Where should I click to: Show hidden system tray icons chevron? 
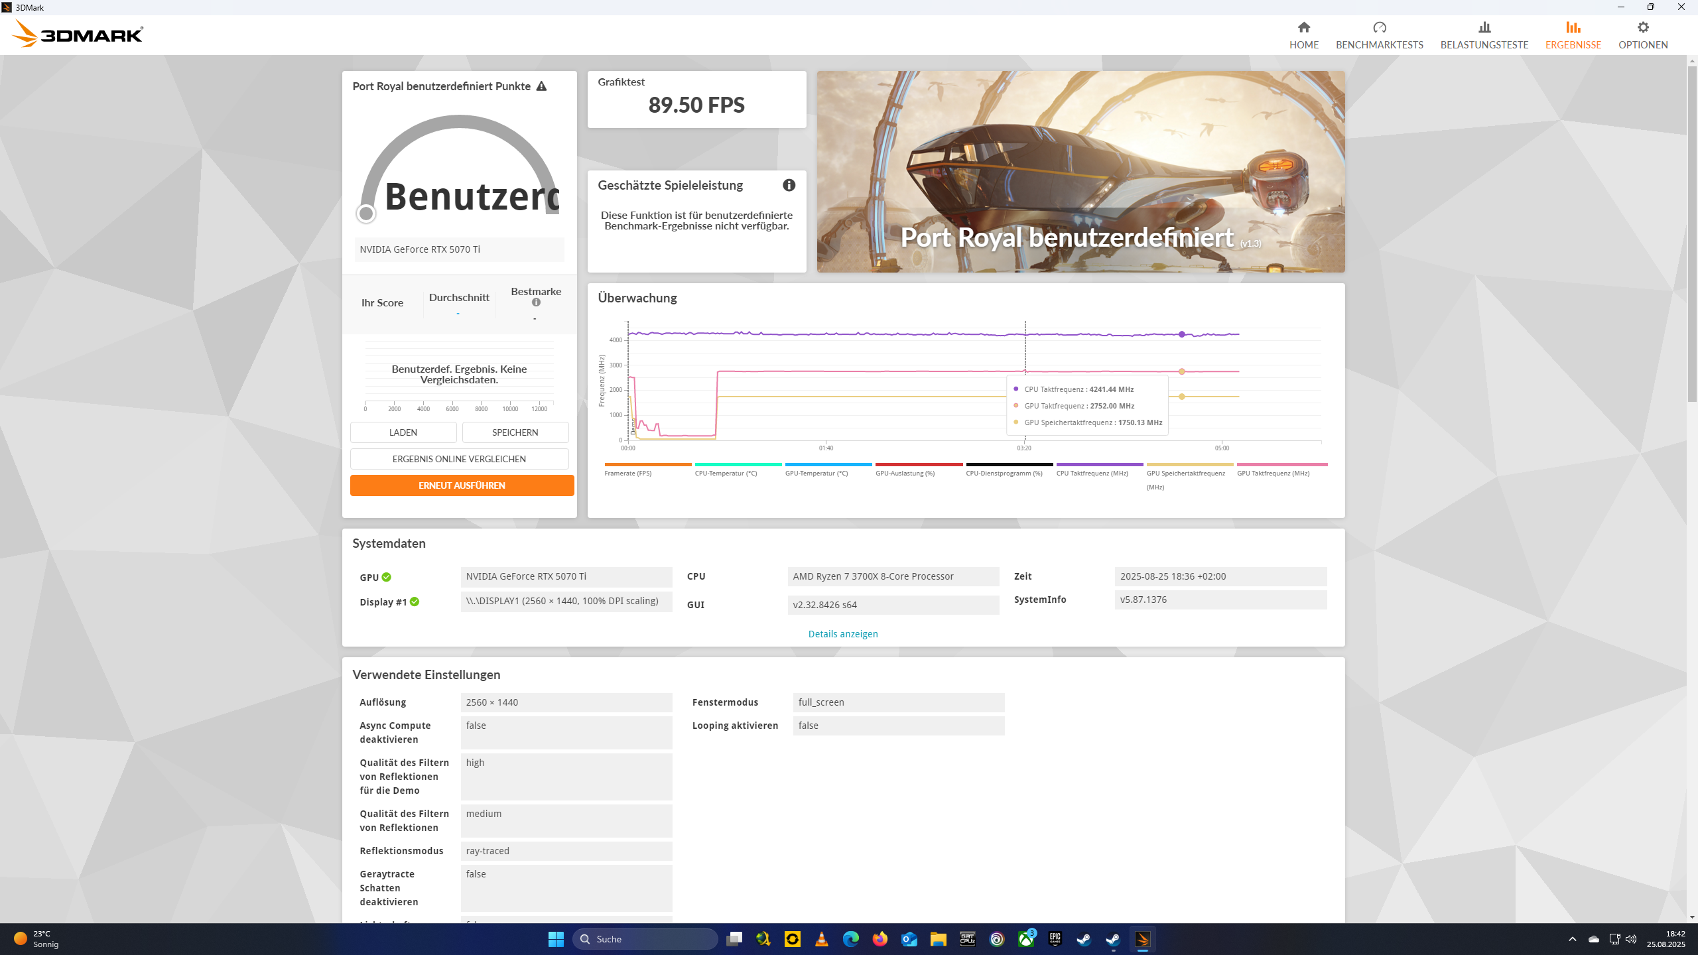(x=1572, y=939)
